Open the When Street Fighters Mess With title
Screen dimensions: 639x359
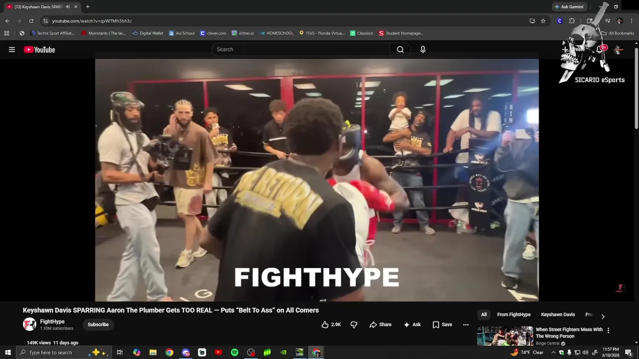pos(569,333)
